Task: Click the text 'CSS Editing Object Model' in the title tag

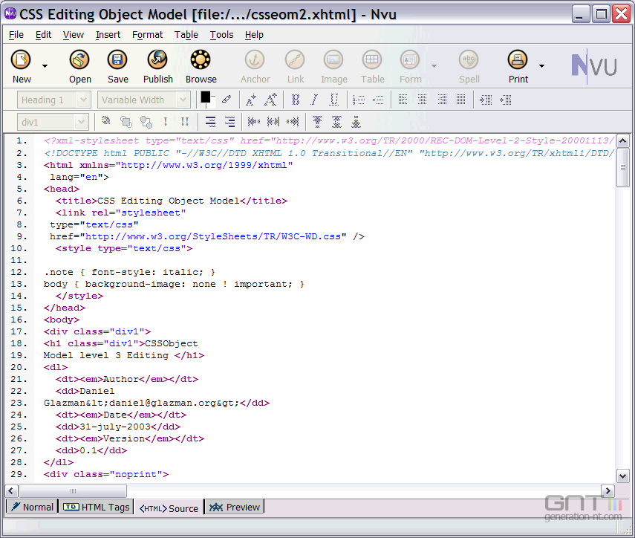Action: click(168, 201)
